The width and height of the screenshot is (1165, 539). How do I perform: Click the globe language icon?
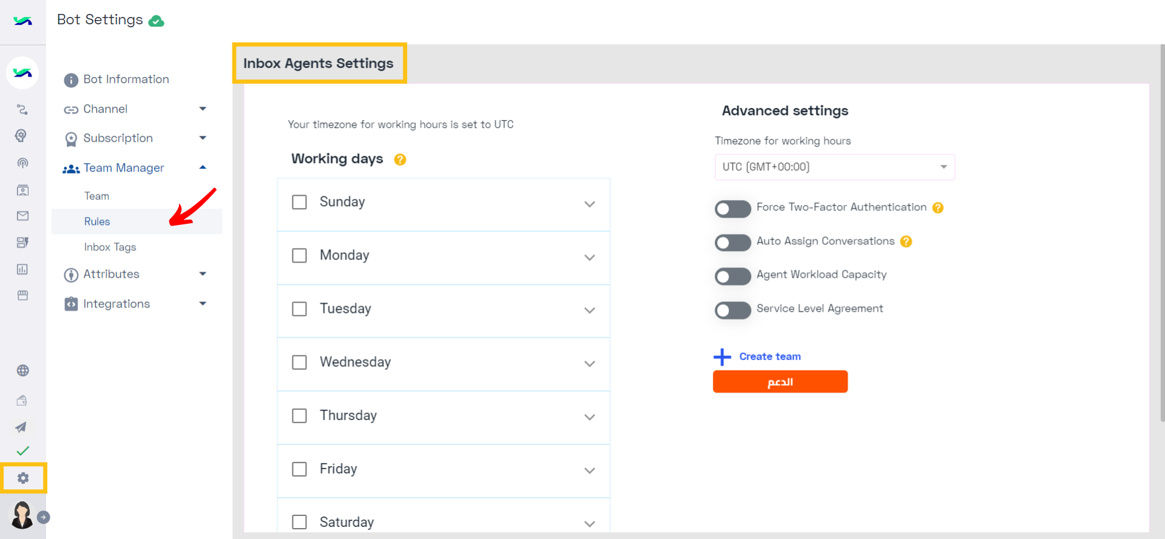coord(22,370)
